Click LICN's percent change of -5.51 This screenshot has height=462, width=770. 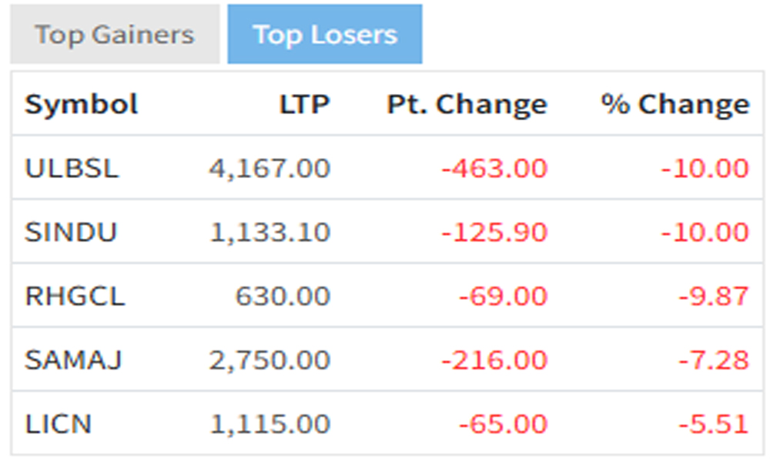[713, 423]
